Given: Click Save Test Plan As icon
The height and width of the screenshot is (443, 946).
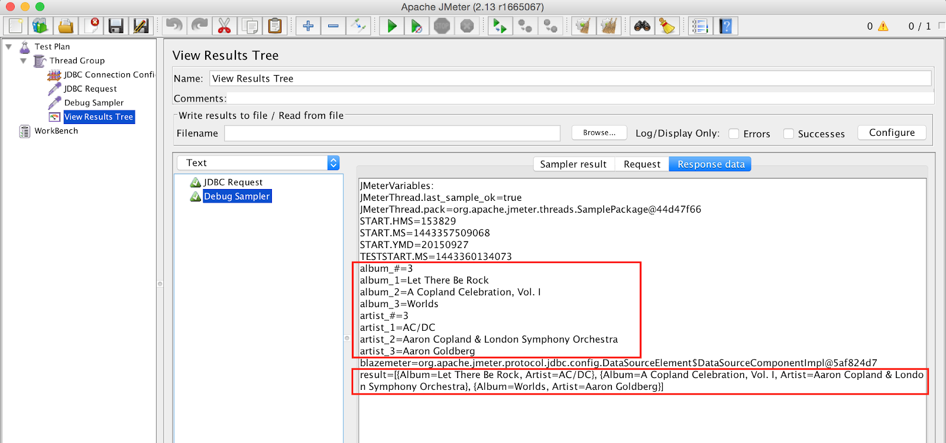Looking at the screenshot, I should 141,26.
